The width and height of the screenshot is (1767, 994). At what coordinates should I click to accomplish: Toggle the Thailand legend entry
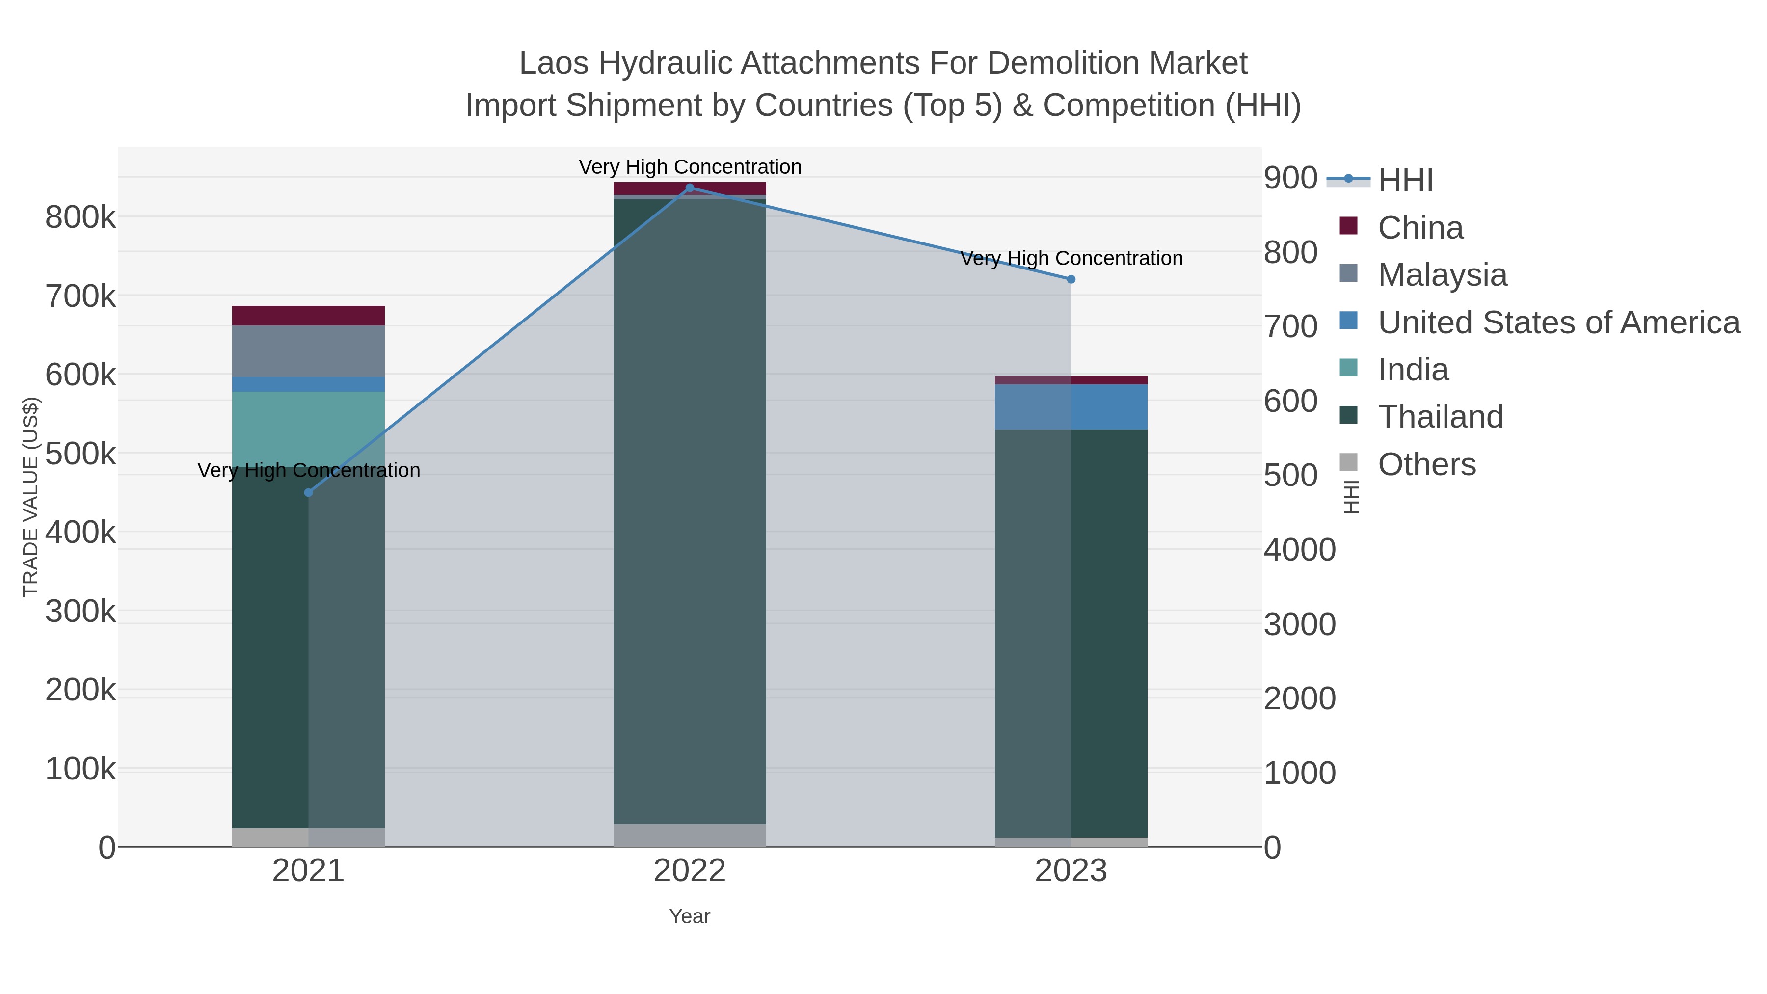(x=1420, y=416)
